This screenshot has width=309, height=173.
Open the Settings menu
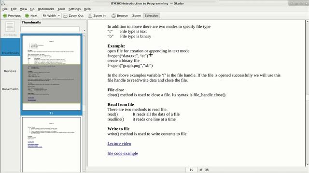74,9
